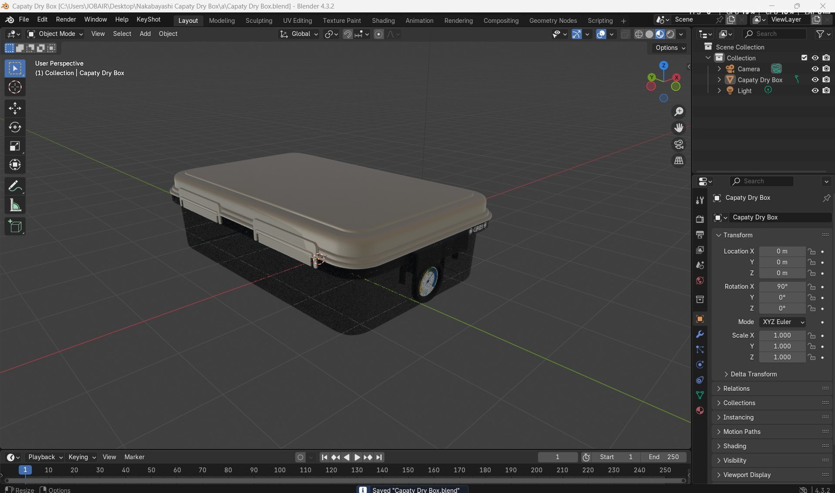The height and width of the screenshot is (493, 835).
Task: Click Scale X value field
Action: click(782, 335)
